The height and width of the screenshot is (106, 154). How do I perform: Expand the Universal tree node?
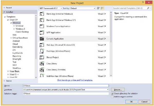tap(14, 26)
